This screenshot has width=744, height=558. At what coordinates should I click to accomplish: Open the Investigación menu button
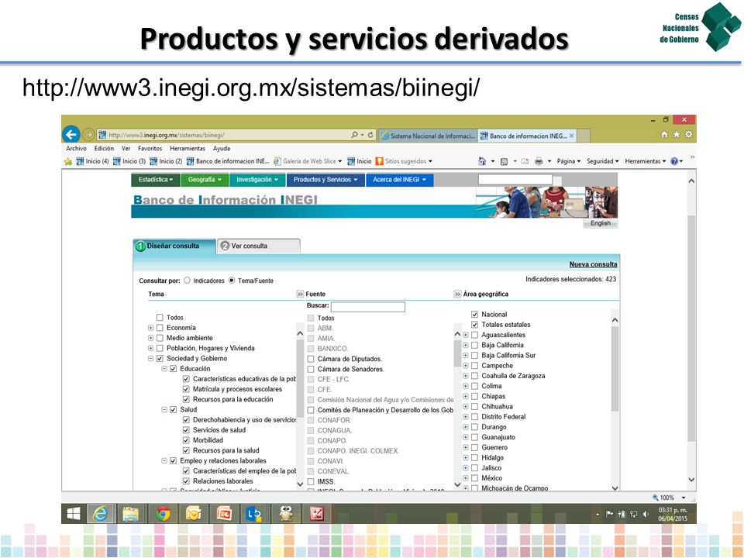click(257, 180)
